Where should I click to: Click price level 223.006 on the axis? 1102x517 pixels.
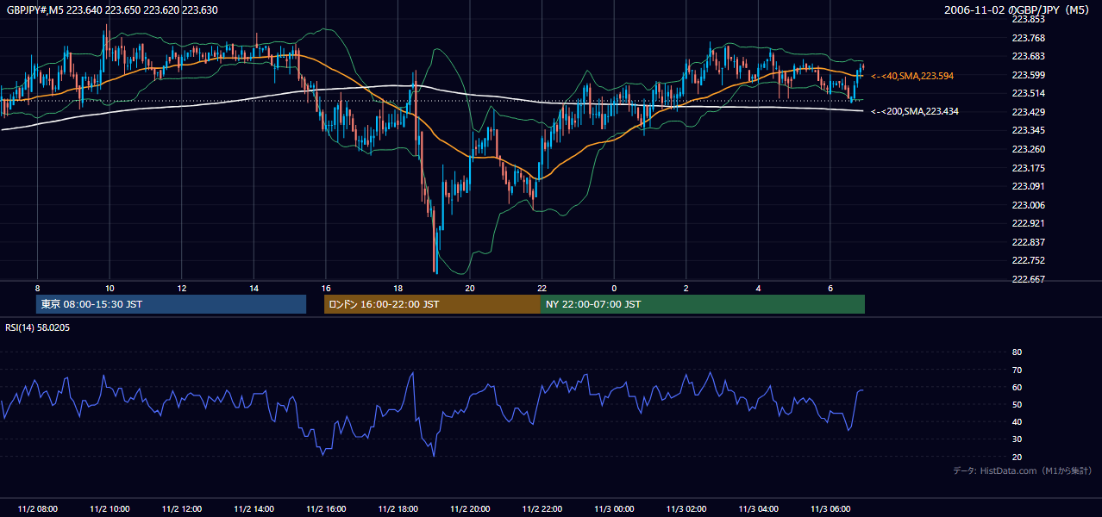click(1028, 205)
